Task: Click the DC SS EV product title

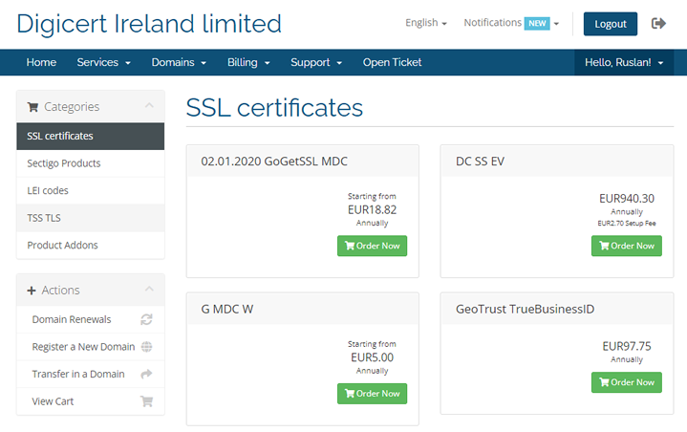Action: [481, 162]
